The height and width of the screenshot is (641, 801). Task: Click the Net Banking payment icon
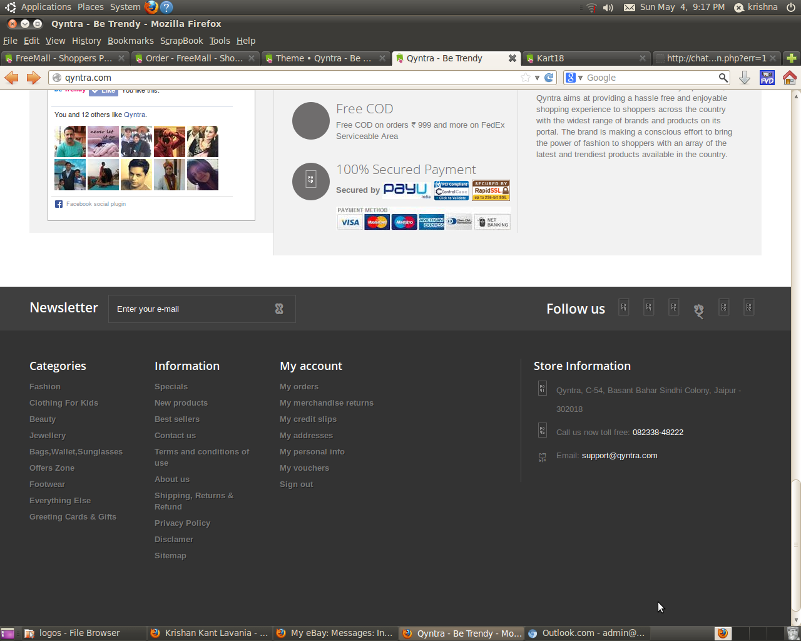tap(492, 222)
